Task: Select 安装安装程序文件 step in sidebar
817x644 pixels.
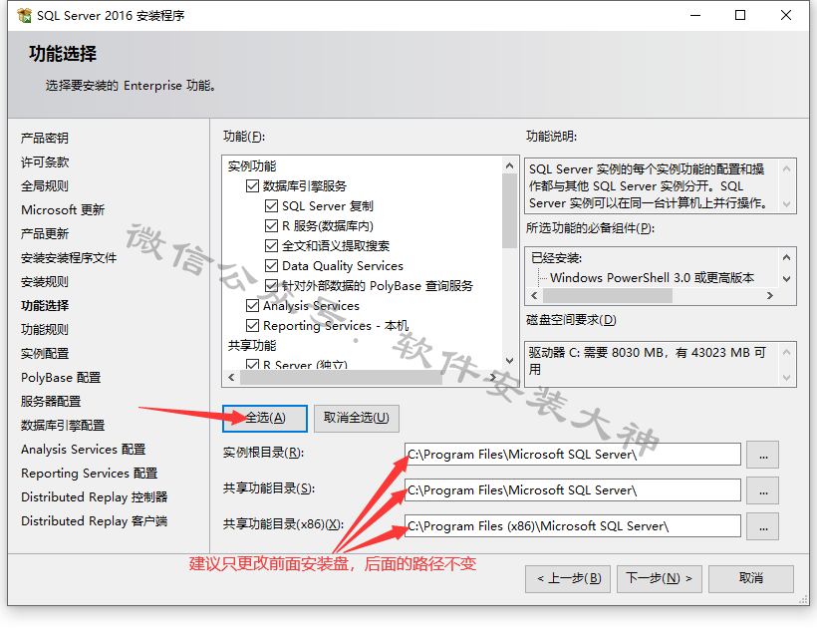Action: pos(69,258)
